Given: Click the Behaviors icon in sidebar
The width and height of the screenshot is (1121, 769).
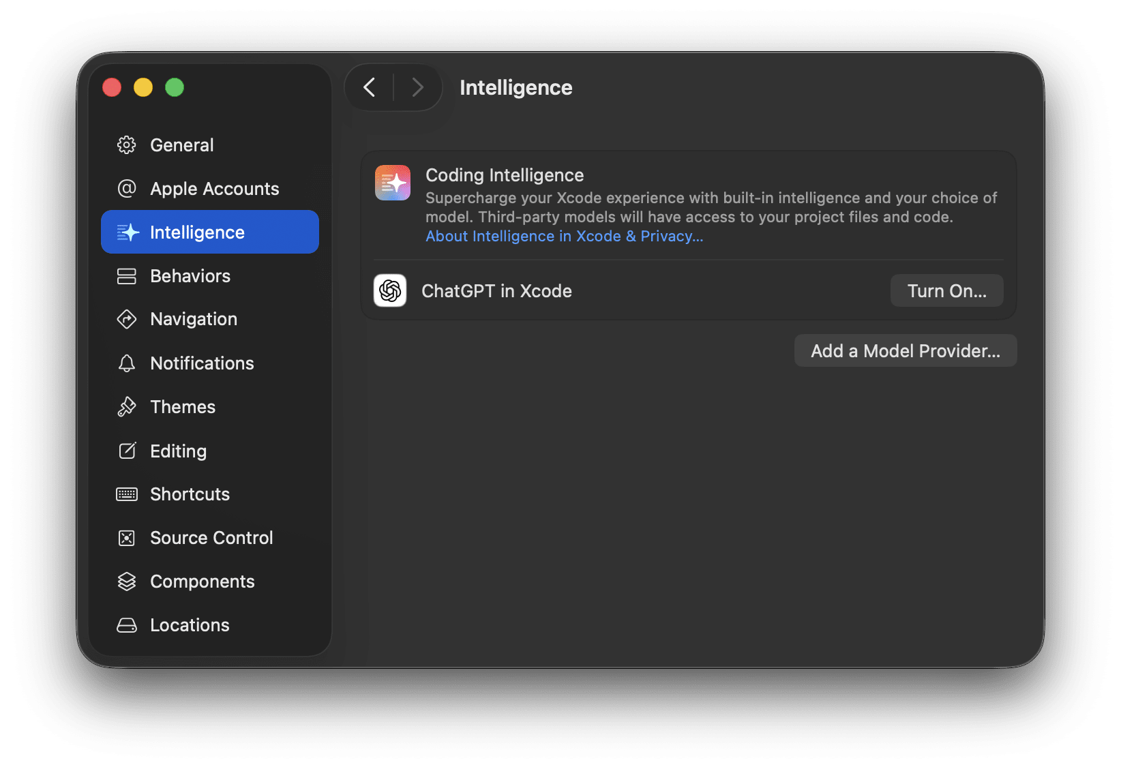Looking at the screenshot, I should pyautogui.click(x=127, y=276).
